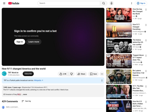Open How the U.S. Built a Hidden Anti-Terror title
This screenshot has width=149, height=112.
138,104
